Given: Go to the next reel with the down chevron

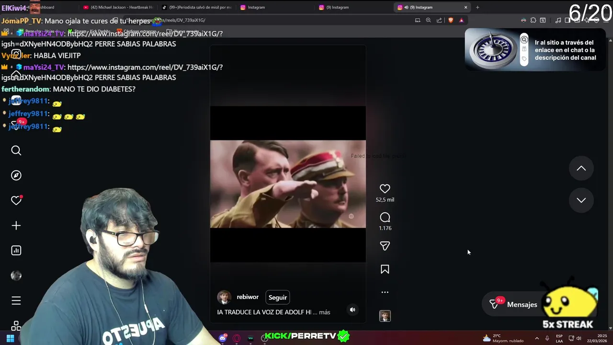Looking at the screenshot, I should coord(581,200).
